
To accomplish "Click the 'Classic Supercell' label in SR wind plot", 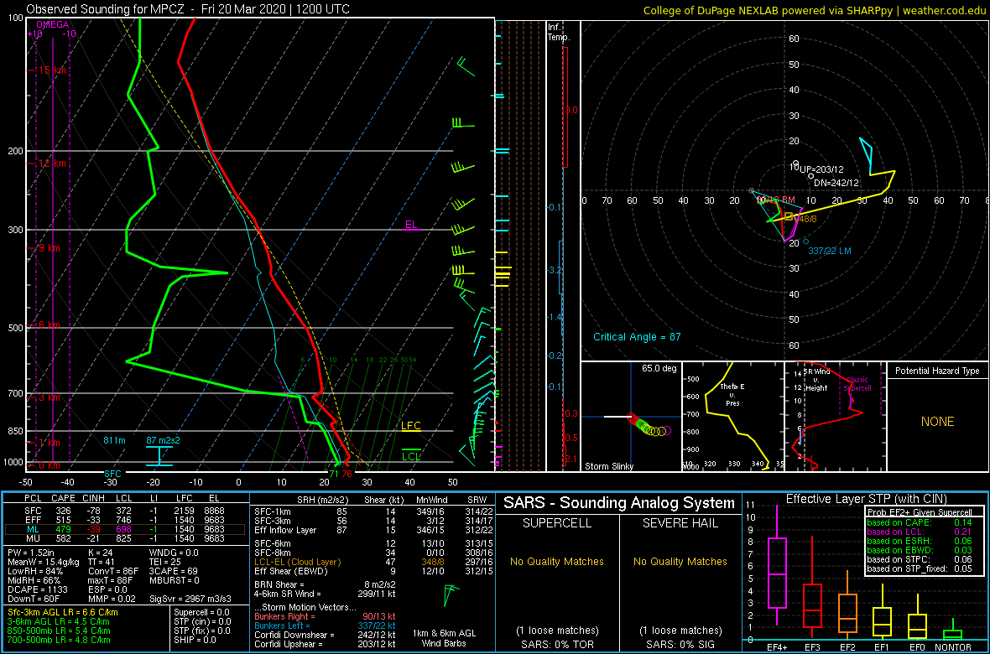I will point(857,385).
